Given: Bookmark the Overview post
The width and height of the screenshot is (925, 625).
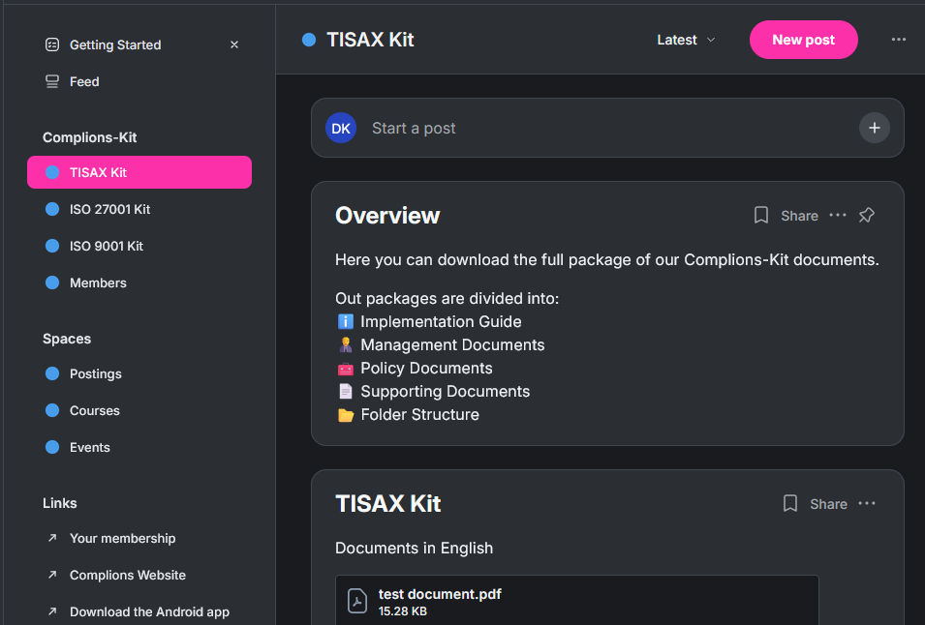Looking at the screenshot, I should tap(761, 215).
